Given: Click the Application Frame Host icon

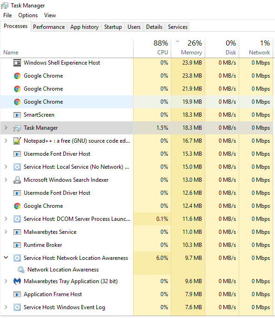Looking at the screenshot, I should pyautogui.click(x=17, y=294).
